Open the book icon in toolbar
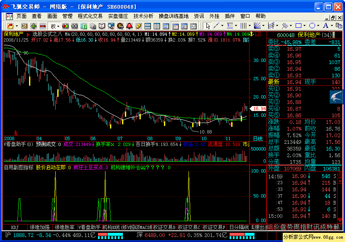The width and height of the screenshot is (345, 242). pyautogui.click(x=102, y=26)
